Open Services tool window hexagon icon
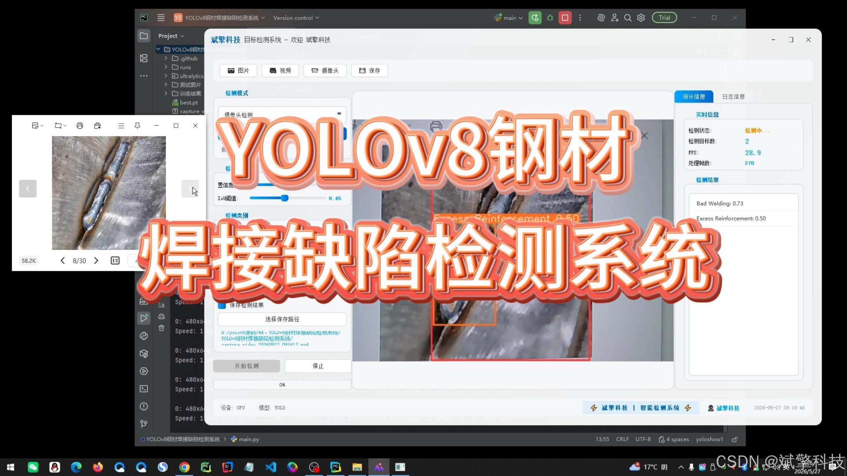Screen dimensions: 847x476 pyautogui.click(x=144, y=371)
